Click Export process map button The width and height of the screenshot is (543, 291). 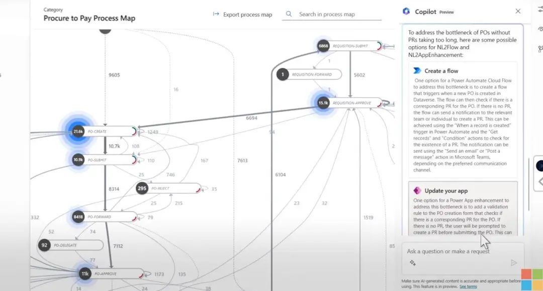tap(242, 14)
